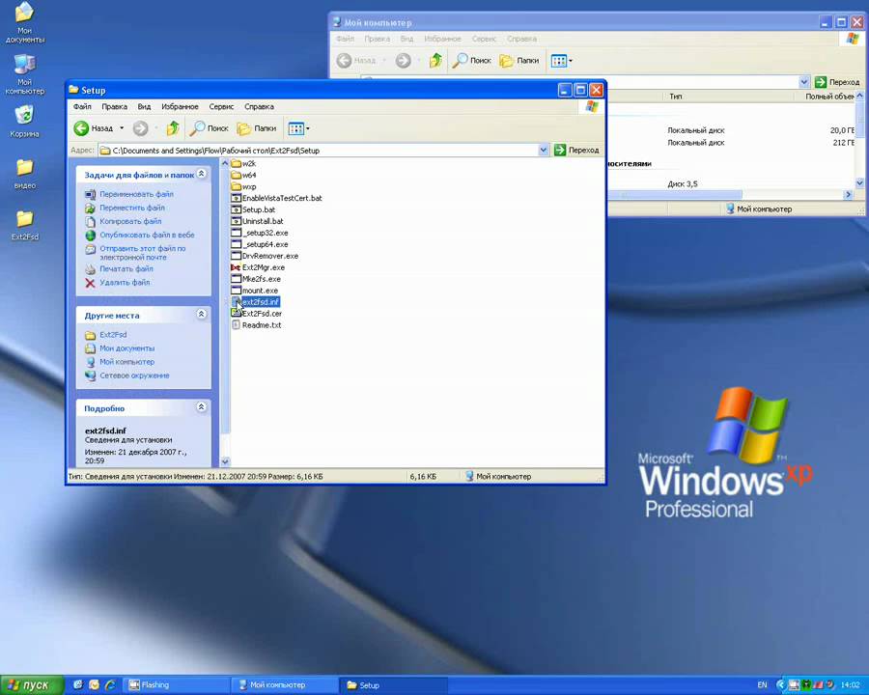Image resolution: width=869 pixels, height=695 pixels.
Task: Click Переименовать файл link
Action: (x=136, y=194)
